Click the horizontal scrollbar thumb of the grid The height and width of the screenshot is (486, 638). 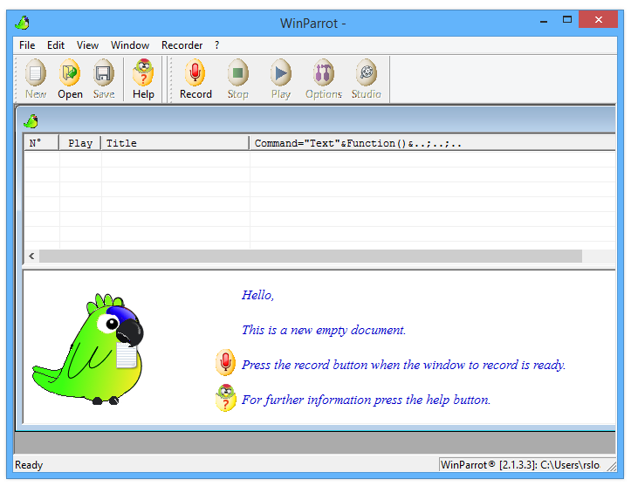click(311, 256)
